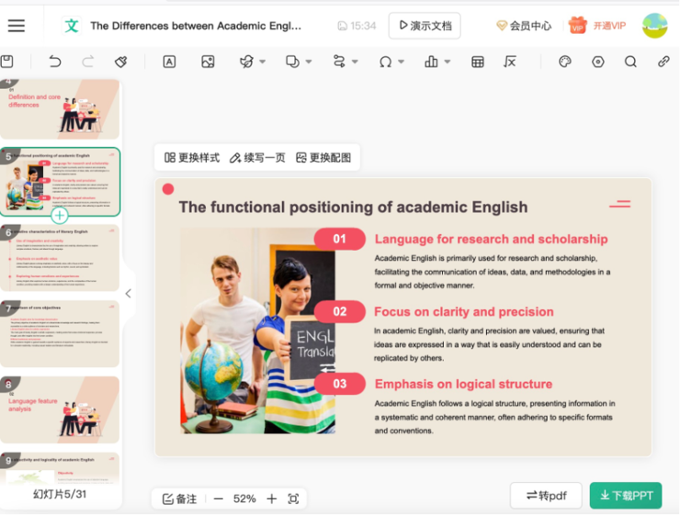The image size is (680, 515).
Task: Insert a text box
Action: pos(169,62)
